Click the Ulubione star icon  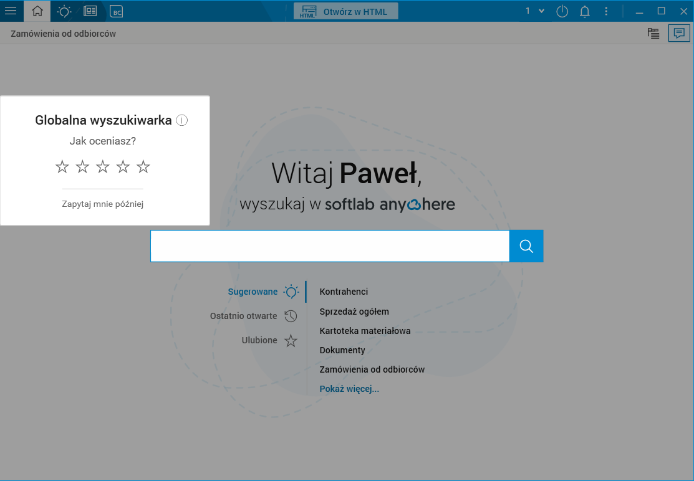(x=291, y=340)
